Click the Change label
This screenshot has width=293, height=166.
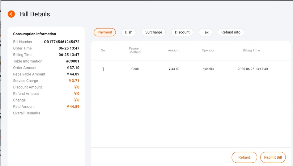point(19,100)
